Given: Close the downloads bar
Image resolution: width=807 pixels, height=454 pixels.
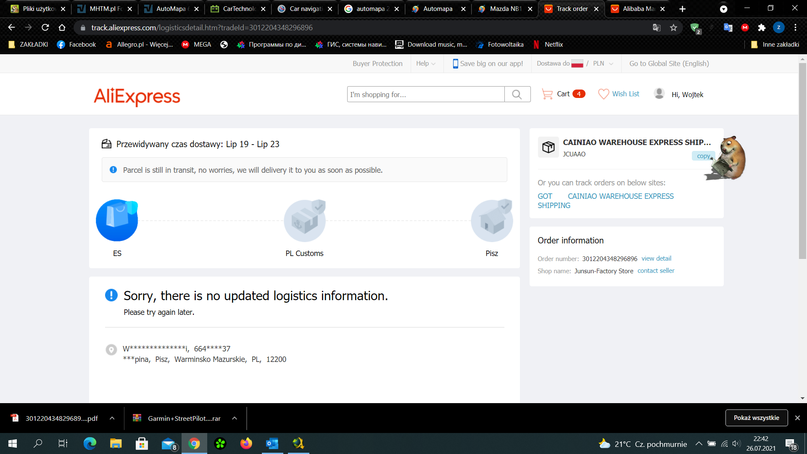Looking at the screenshot, I should pyautogui.click(x=797, y=418).
